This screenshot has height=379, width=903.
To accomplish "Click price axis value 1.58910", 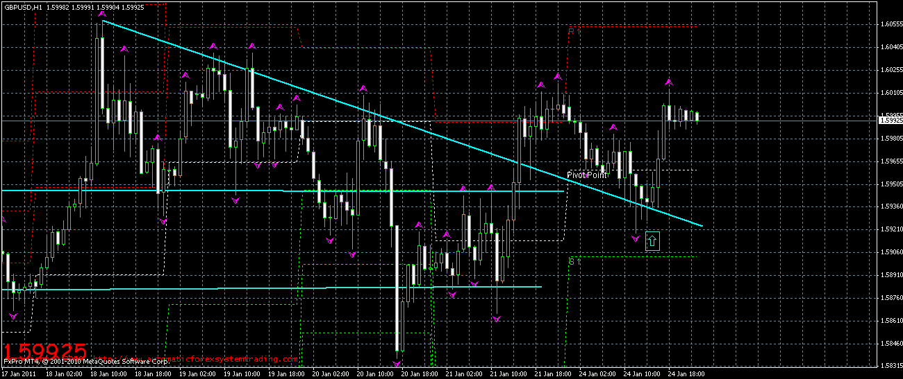I will [x=890, y=275].
